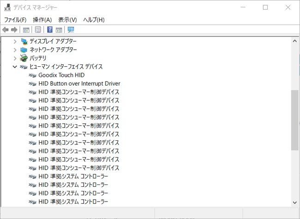Maximize the デバイス マネージャー window
Viewport: 300px width, 219px height.
click(x=265, y=7)
